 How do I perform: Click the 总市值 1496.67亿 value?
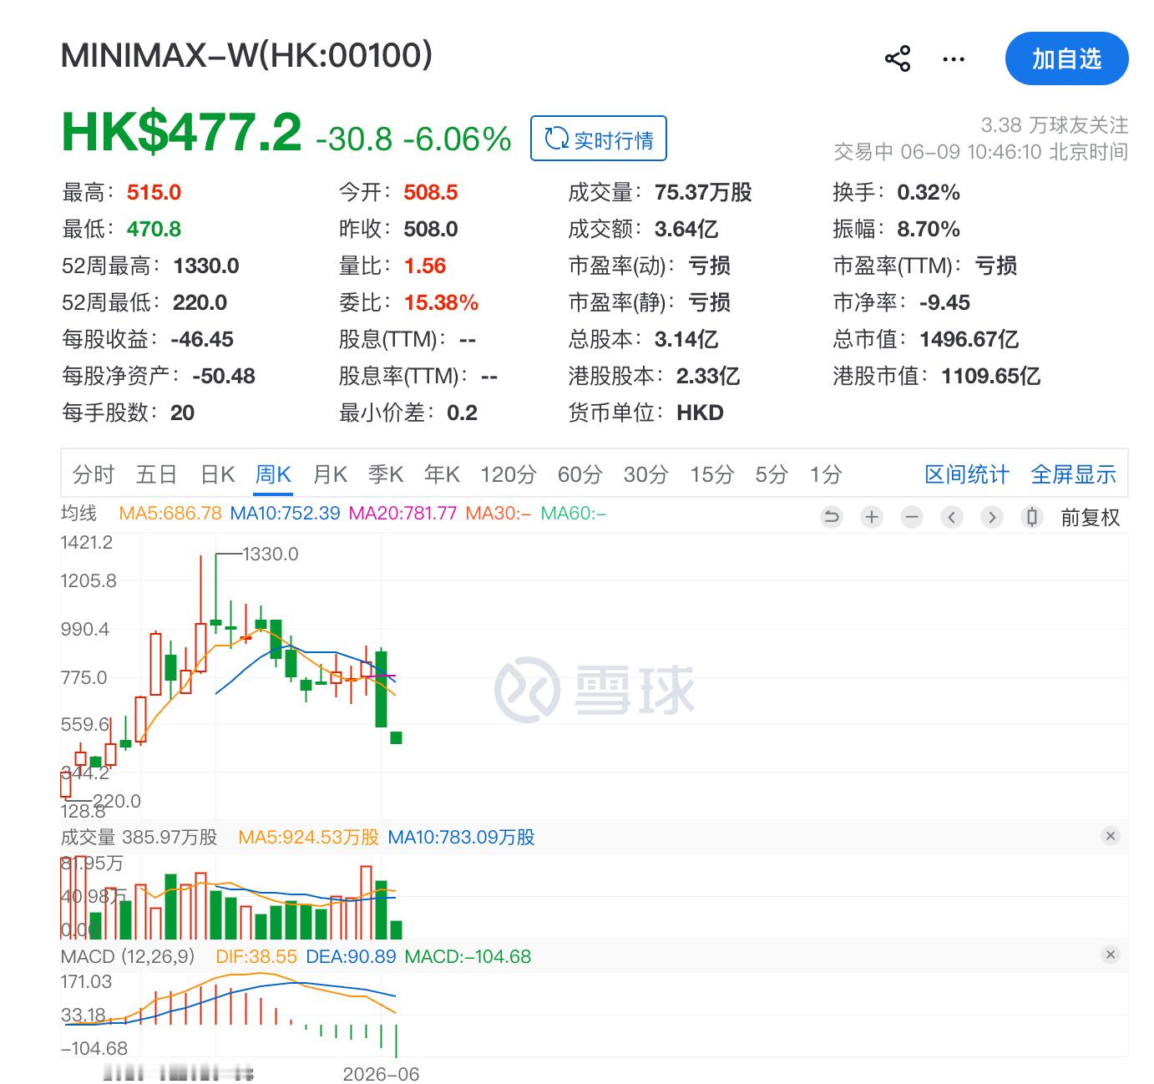pos(969,339)
